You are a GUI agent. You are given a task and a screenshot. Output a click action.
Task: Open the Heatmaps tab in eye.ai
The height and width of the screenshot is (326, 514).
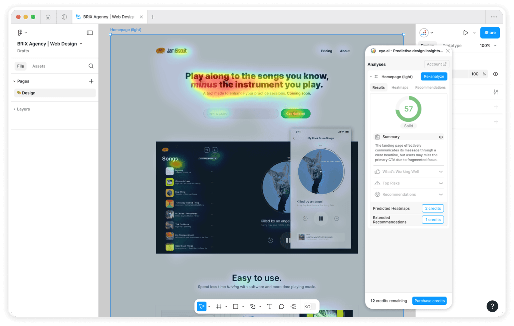[400, 87]
